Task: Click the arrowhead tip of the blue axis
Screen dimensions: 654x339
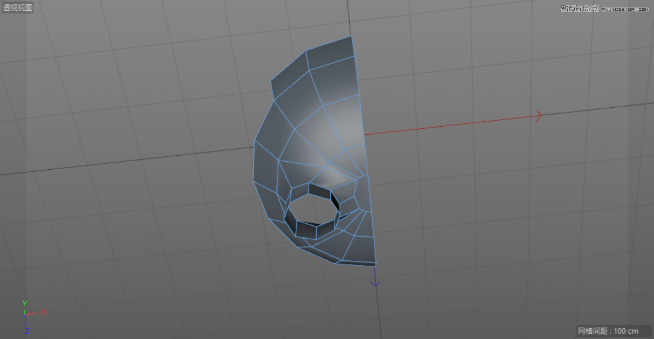Action: tap(375, 286)
